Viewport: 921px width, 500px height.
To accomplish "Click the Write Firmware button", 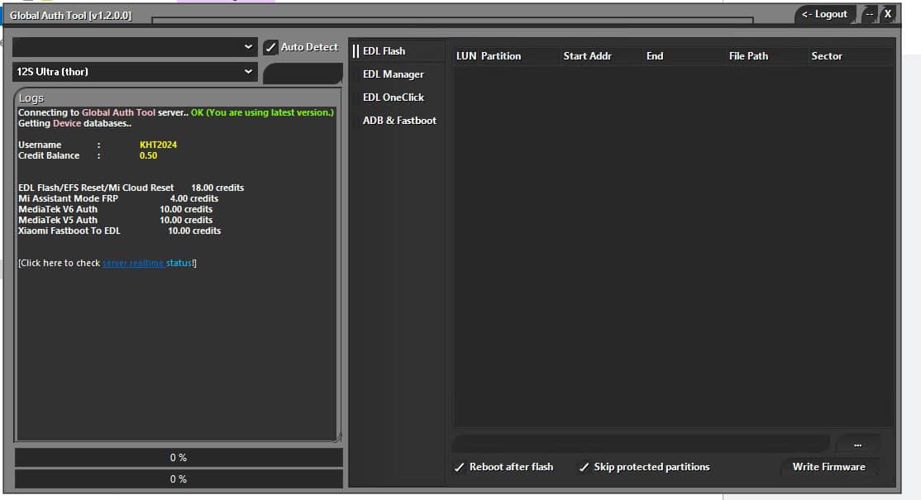I will click(x=828, y=467).
